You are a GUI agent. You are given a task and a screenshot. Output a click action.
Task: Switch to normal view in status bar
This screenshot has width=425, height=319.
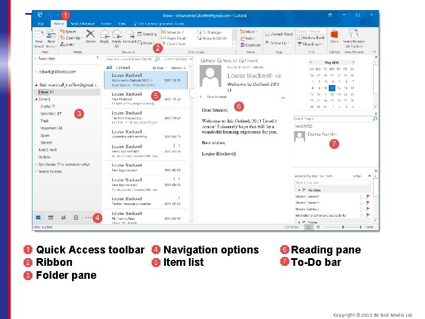[x=309, y=227]
